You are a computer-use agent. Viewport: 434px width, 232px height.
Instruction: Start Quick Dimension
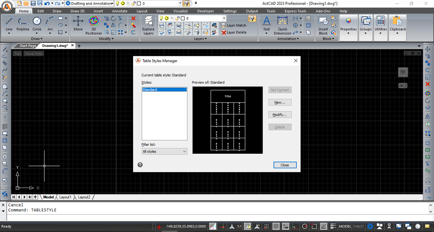(282, 25)
